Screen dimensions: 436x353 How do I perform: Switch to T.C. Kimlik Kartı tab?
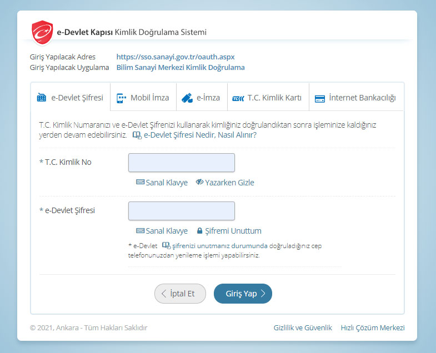[x=268, y=98]
